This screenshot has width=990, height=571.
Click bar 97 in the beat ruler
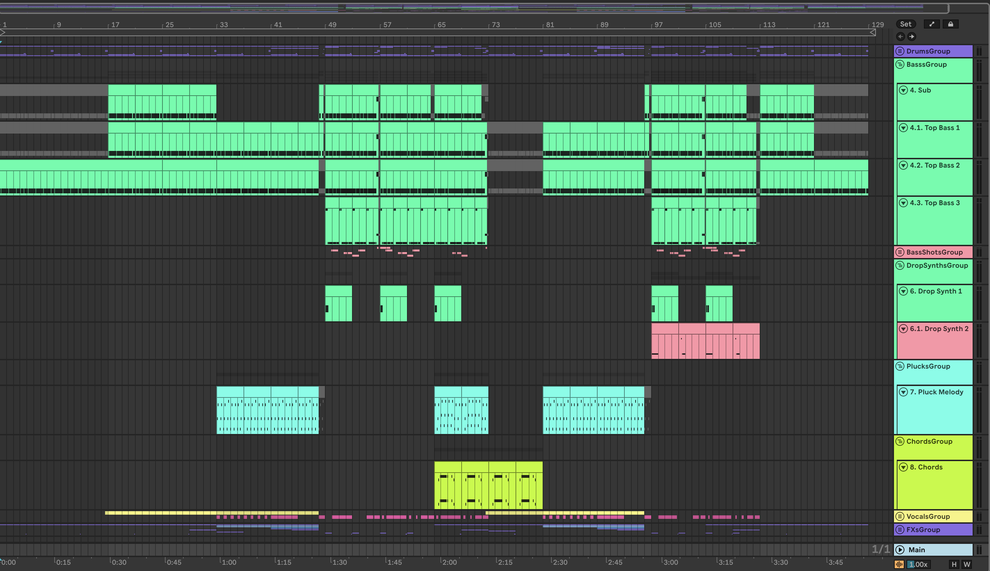pos(658,25)
